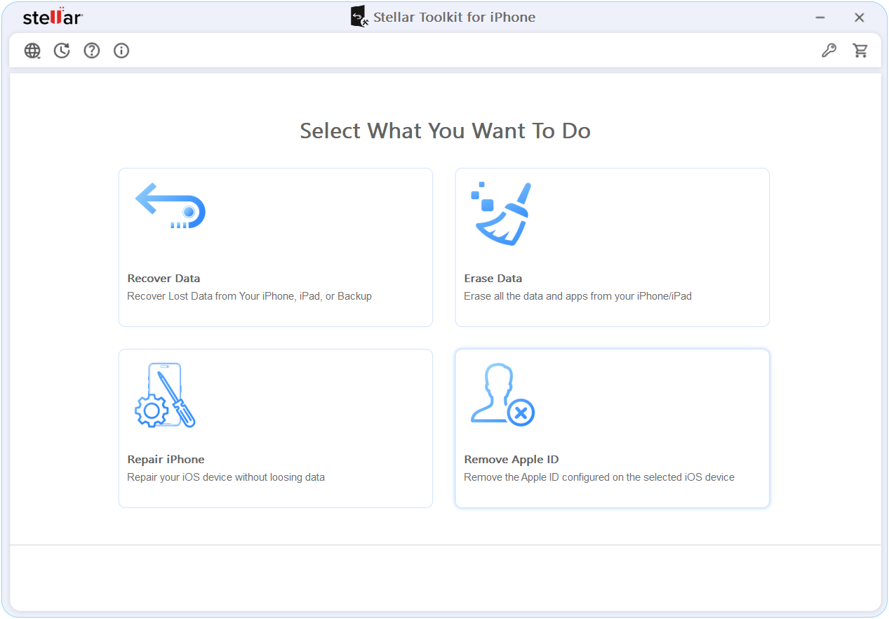
Task: Click the 'Select What You Want To Do' heading
Action: 445,131
